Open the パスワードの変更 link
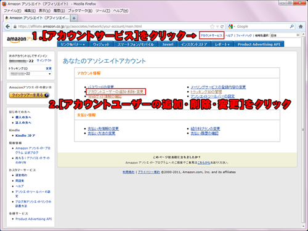The height and width of the screenshot is (231, 308). tap(100, 87)
